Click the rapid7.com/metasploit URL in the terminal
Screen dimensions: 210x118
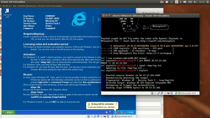157,41
